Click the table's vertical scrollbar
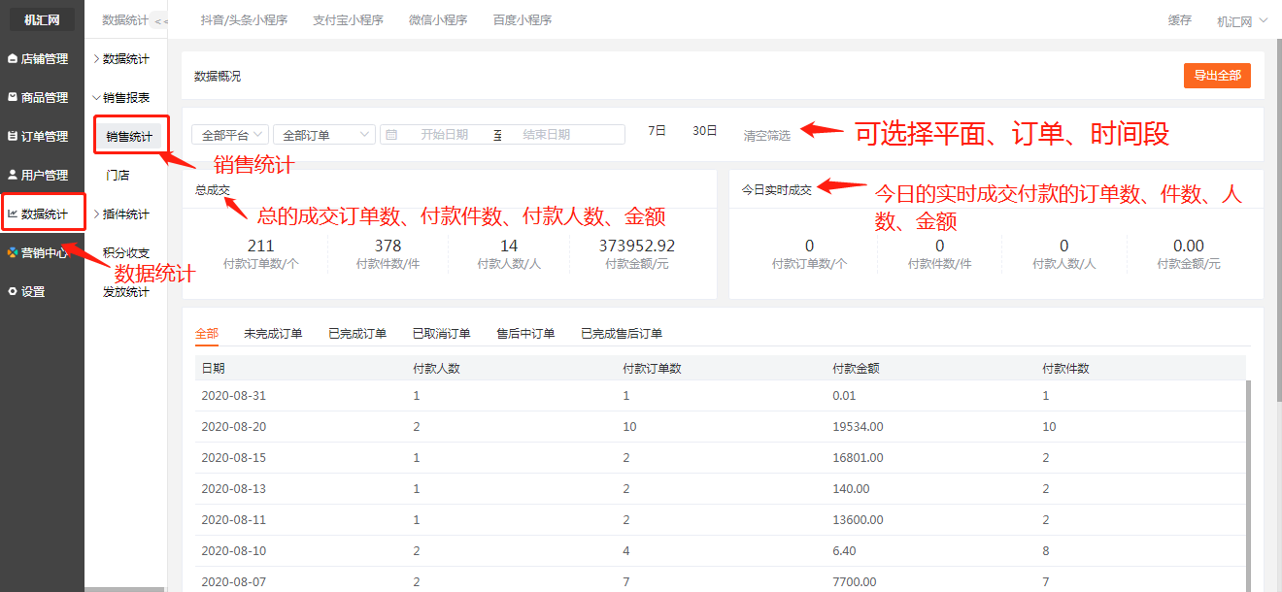 point(1249,485)
